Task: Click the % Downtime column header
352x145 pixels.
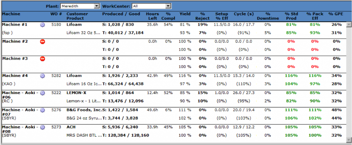Action: (x=268, y=16)
